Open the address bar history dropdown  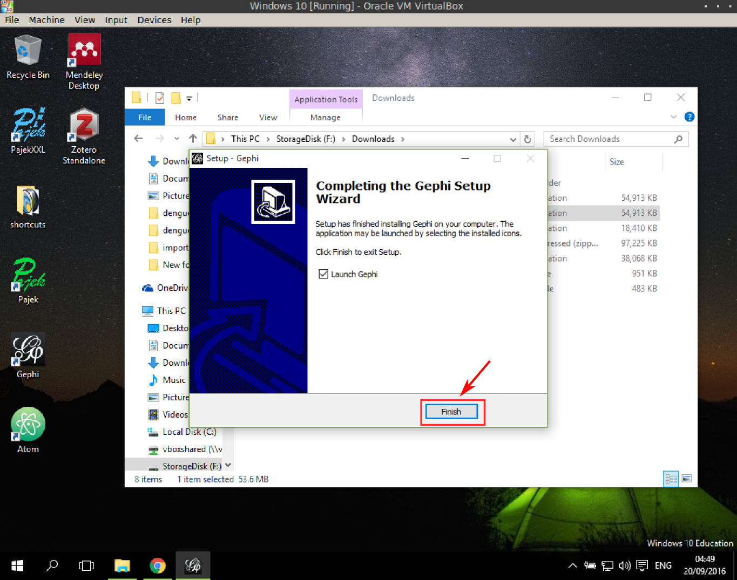(x=513, y=139)
